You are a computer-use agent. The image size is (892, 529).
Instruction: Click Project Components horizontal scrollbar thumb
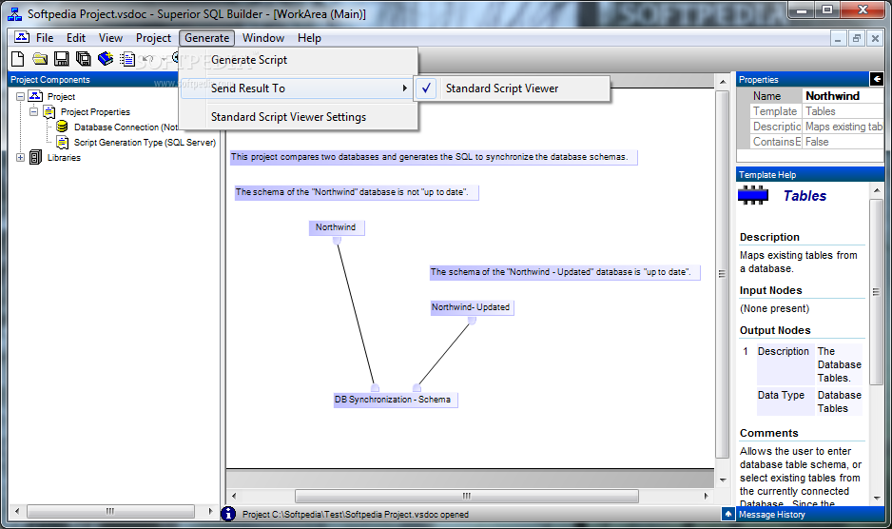pos(110,511)
